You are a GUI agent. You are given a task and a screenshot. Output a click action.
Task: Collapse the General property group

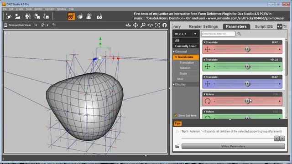[174, 51]
